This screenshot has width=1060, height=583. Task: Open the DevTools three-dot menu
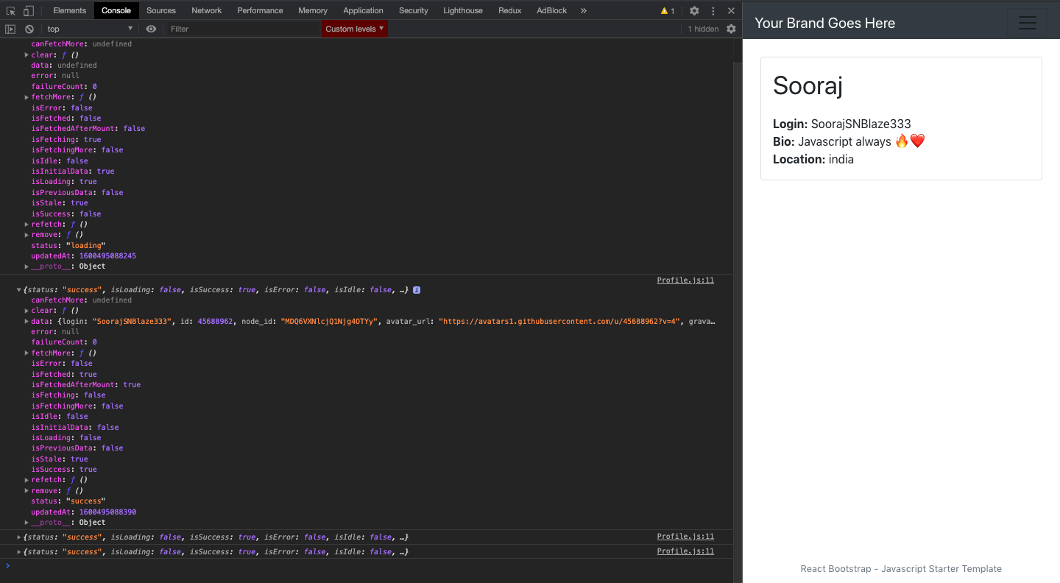tap(713, 11)
